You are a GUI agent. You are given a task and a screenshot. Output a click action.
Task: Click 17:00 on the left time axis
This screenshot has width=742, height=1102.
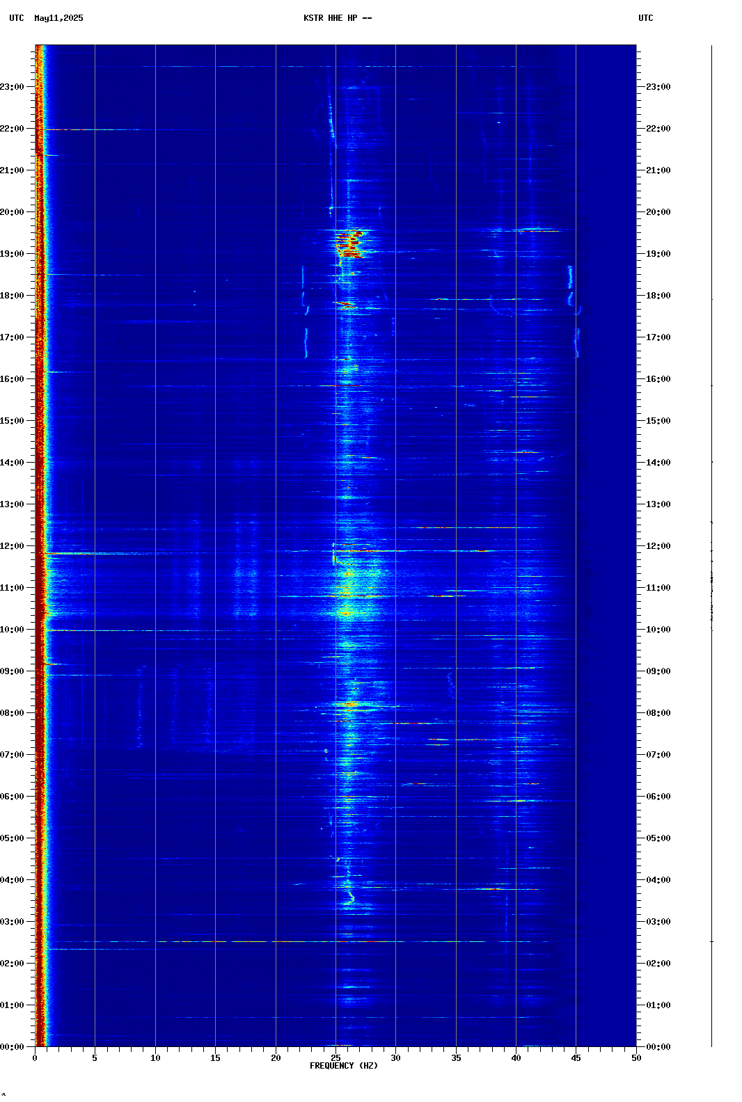12,337
